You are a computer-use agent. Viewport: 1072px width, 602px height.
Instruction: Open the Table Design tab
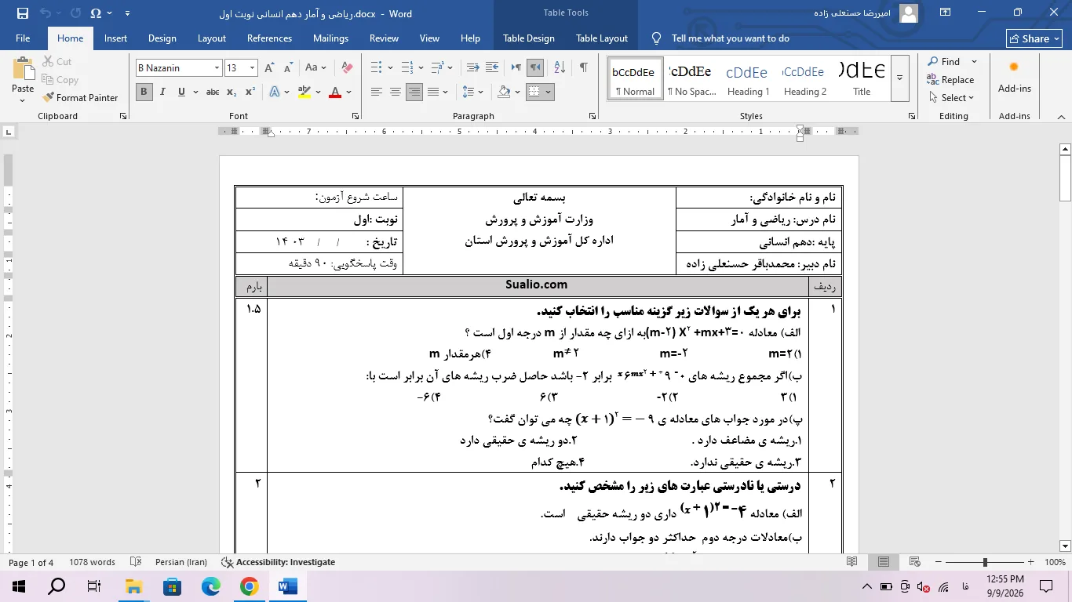click(x=529, y=38)
